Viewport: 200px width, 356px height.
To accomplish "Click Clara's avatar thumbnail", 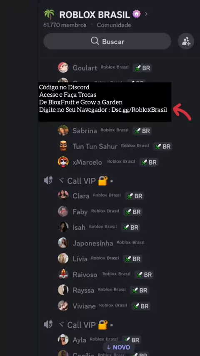I will tap(63, 195).
